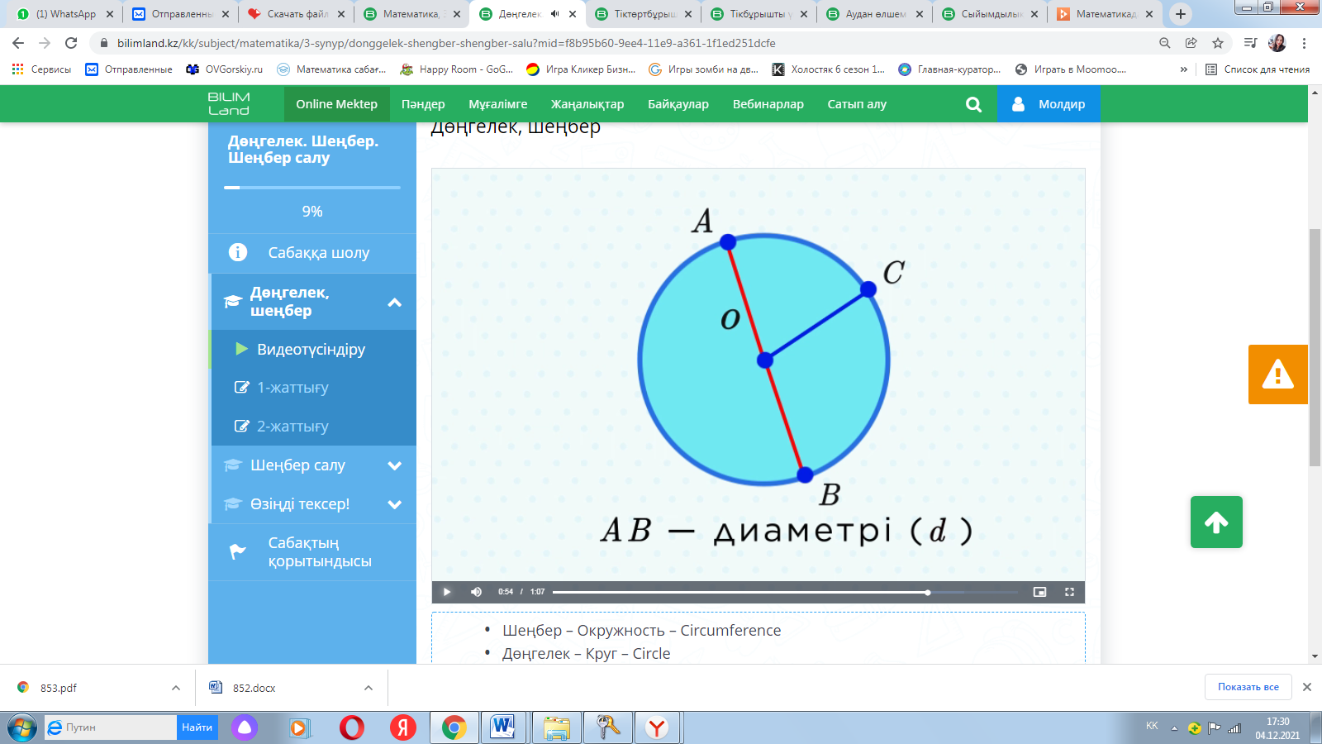The height and width of the screenshot is (744, 1322).
Task: Open Opera browser from taskbar
Action: tap(352, 727)
